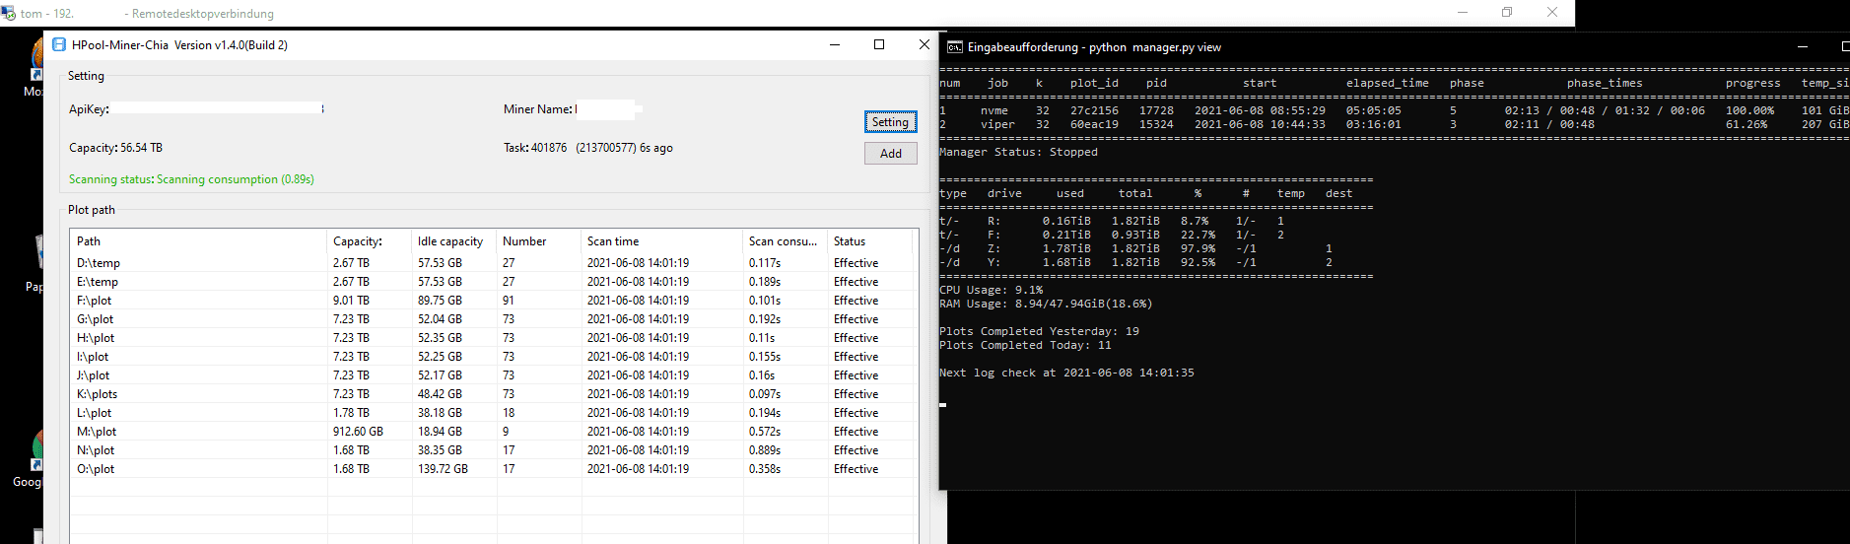Screen dimensions: 1850x544
Task: Sort by the Status column header
Action: pyautogui.click(x=870, y=241)
